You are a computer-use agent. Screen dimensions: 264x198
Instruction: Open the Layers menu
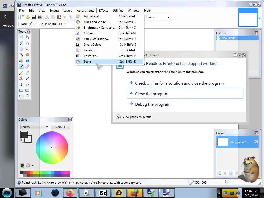click(68, 10)
